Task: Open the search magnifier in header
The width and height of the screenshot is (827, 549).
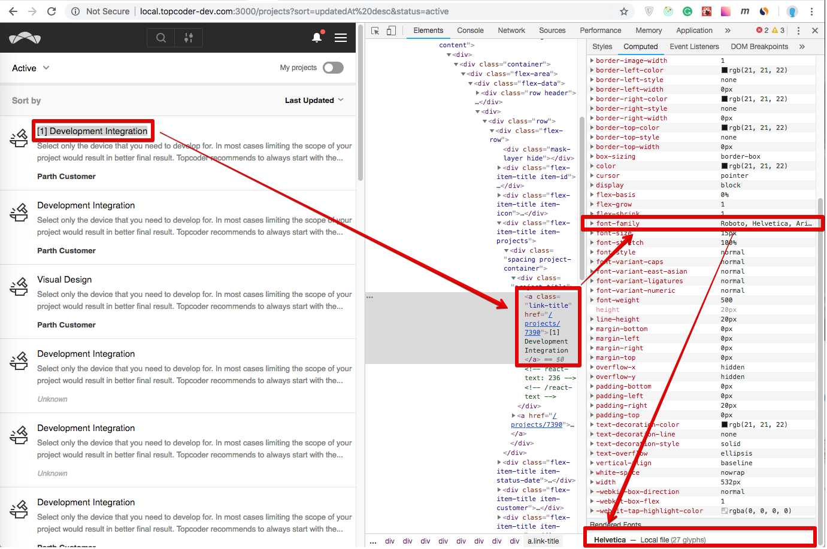Action: pos(161,38)
